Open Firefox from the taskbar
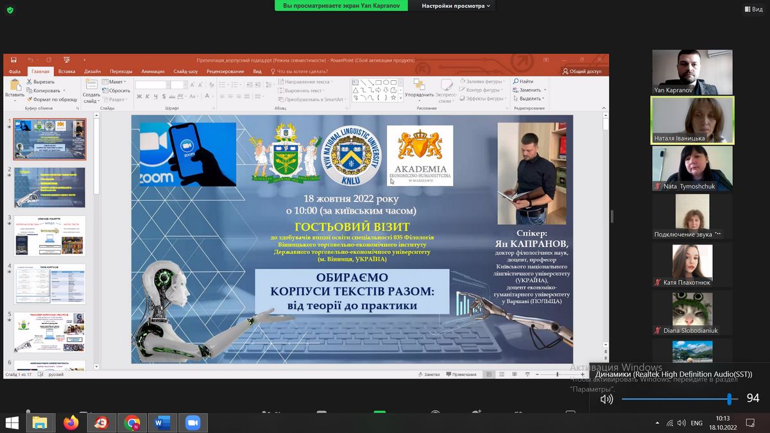Image resolution: width=770 pixels, height=433 pixels. tap(71, 423)
